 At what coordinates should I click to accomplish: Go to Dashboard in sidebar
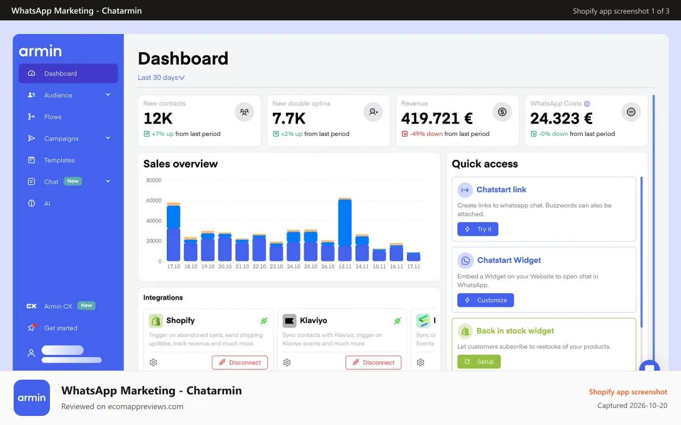coord(68,74)
